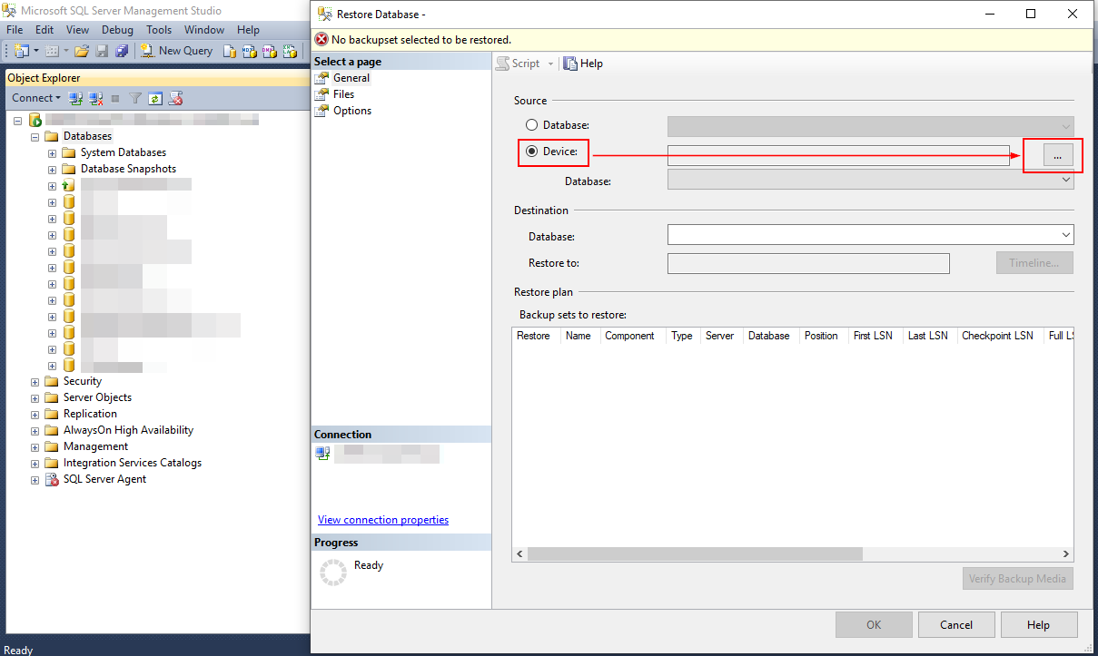The image size is (1098, 656).
Task: Open the Debug menu
Action: click(117, 30)
